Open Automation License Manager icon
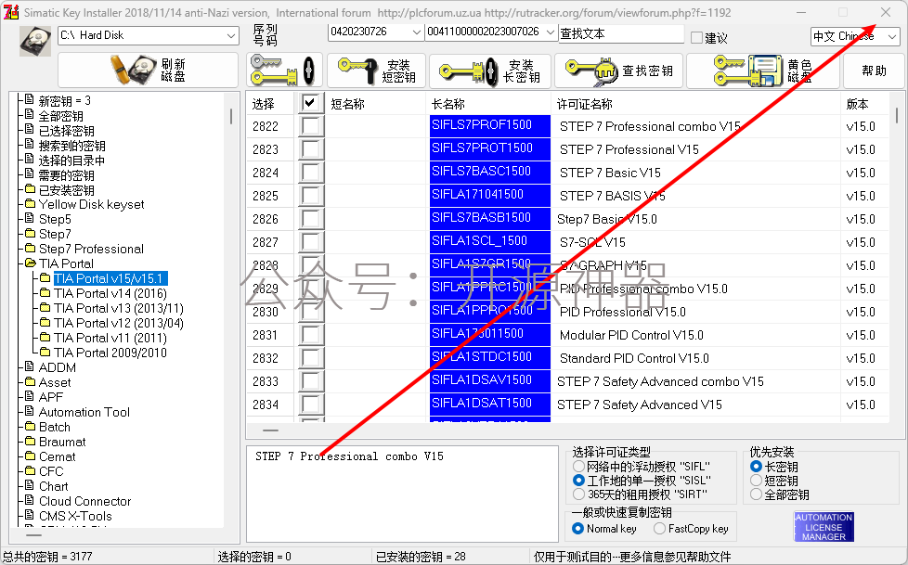The height and width of the screenshot is (565, 908). point(824,527)
